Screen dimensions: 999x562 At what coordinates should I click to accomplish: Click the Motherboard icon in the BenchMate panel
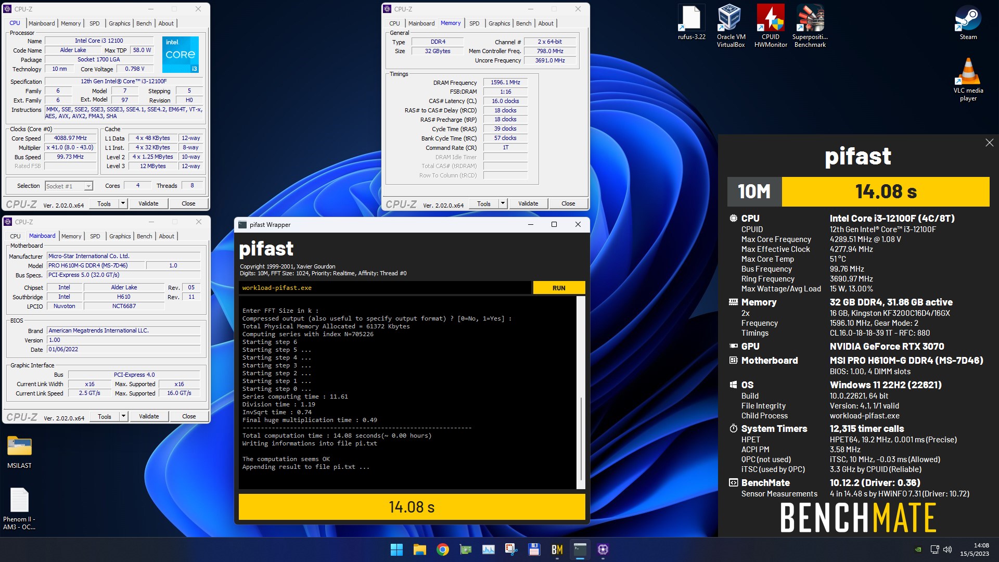click(733, 361)
